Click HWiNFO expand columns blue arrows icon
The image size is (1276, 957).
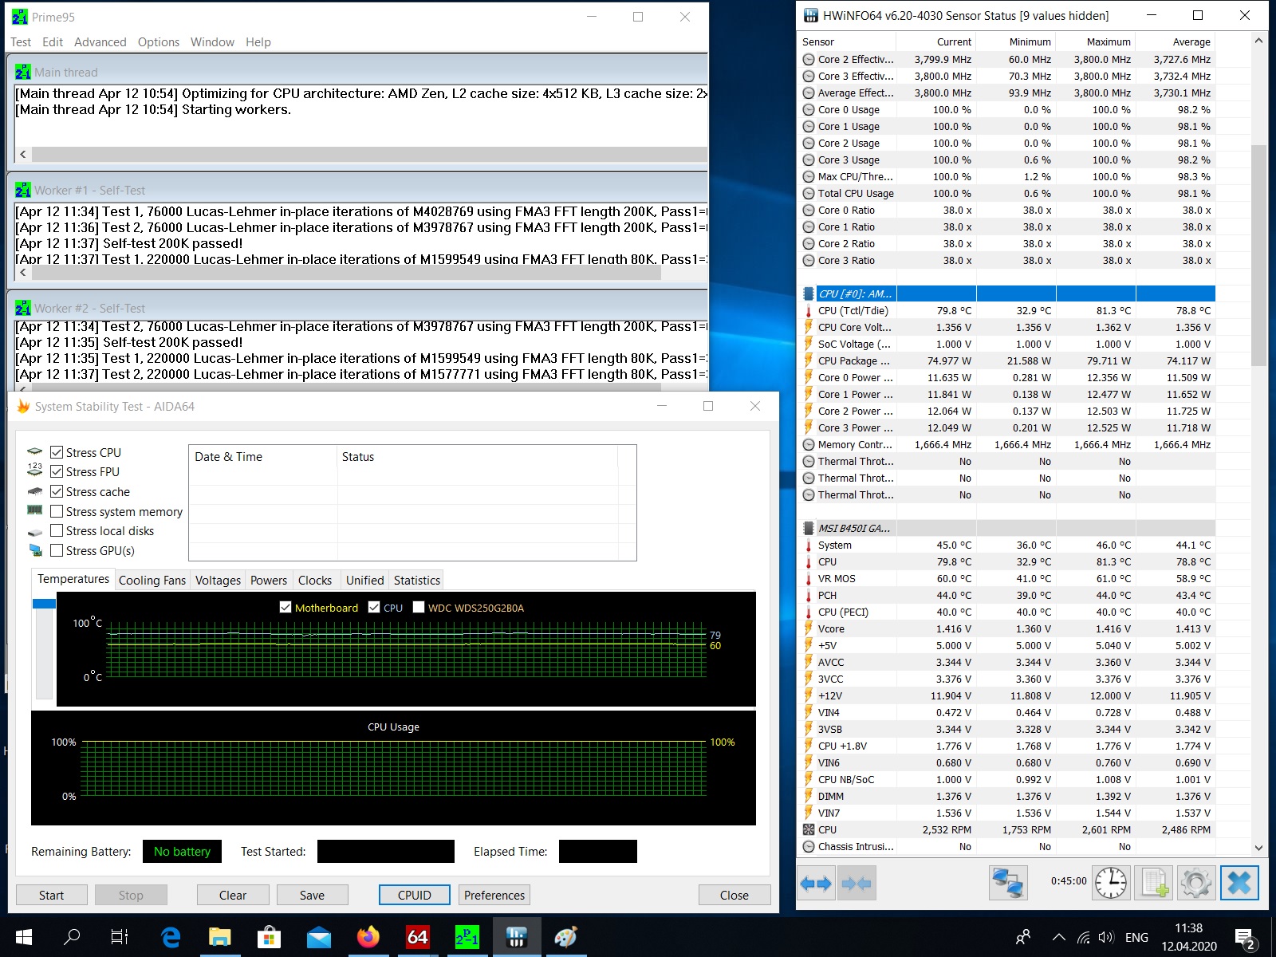[x=816, y=883]
